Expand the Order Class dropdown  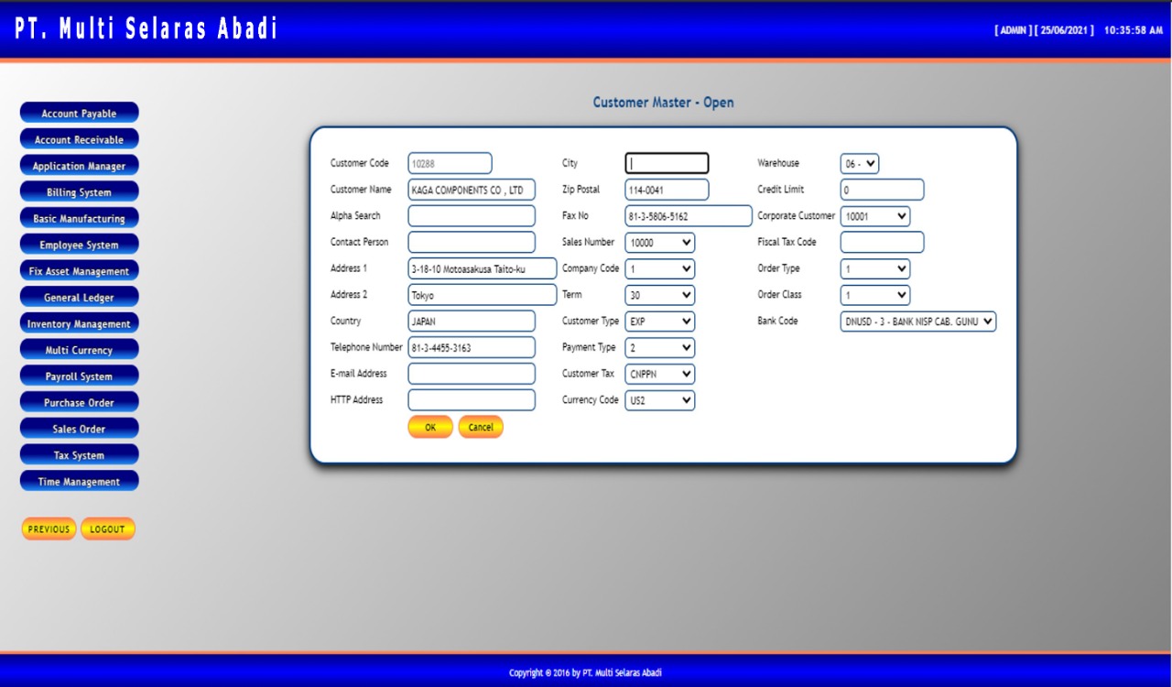[875, 295]
